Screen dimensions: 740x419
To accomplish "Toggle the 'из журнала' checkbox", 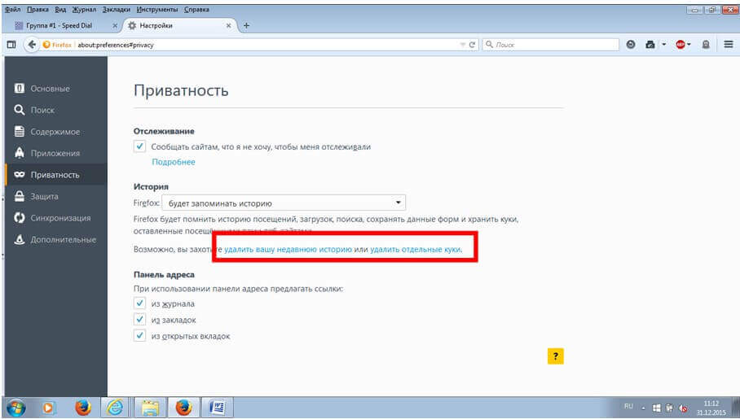I will point(140,303).
